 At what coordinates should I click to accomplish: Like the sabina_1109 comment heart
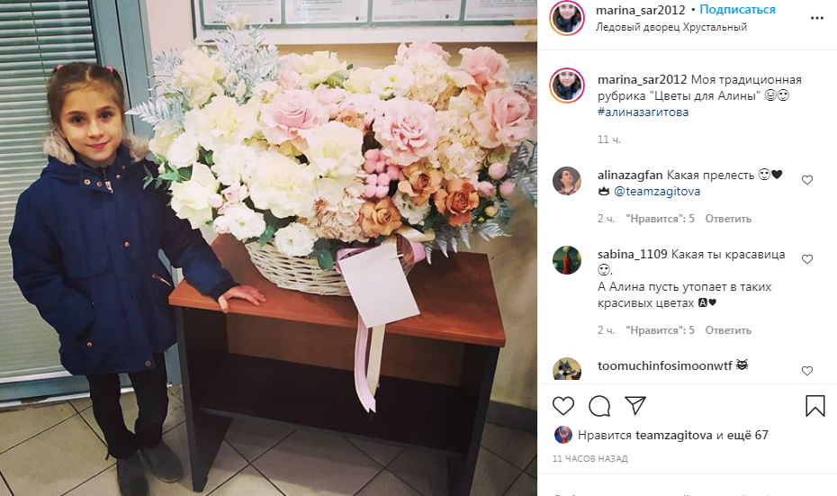[x=807, y=259]
